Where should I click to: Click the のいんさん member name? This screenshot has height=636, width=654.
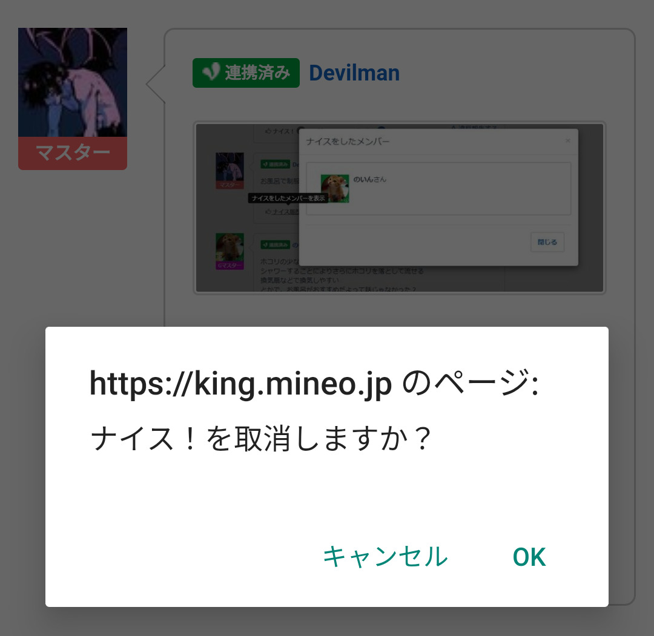tap(369, 179)
